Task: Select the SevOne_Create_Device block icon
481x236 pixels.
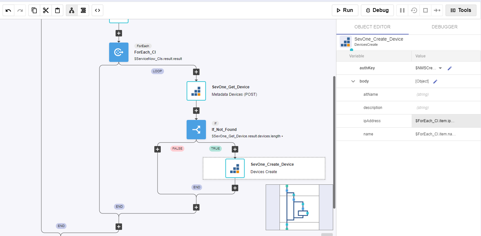Action: click(x=235, y=168)
